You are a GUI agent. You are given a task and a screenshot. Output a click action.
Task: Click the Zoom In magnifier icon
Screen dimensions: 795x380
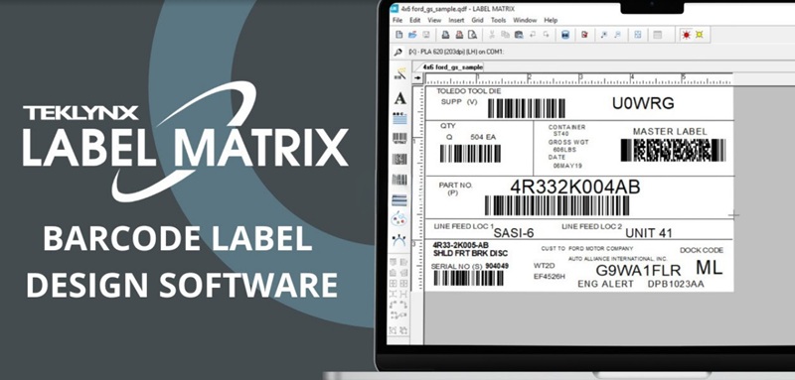[604, 35]
